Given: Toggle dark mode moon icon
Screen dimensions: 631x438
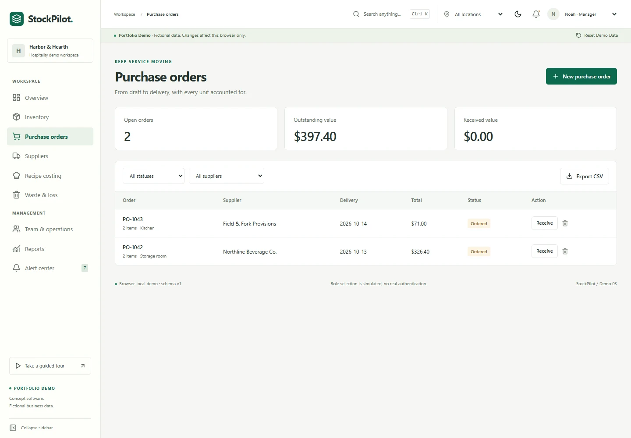Looking at the screenshot, I should (518, 14).
